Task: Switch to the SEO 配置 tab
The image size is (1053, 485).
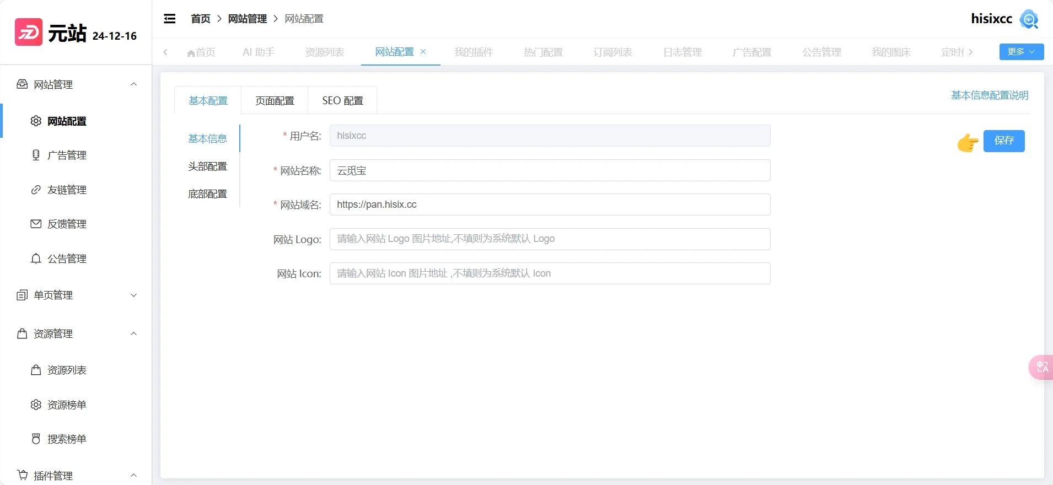Action: pos(342,101)
